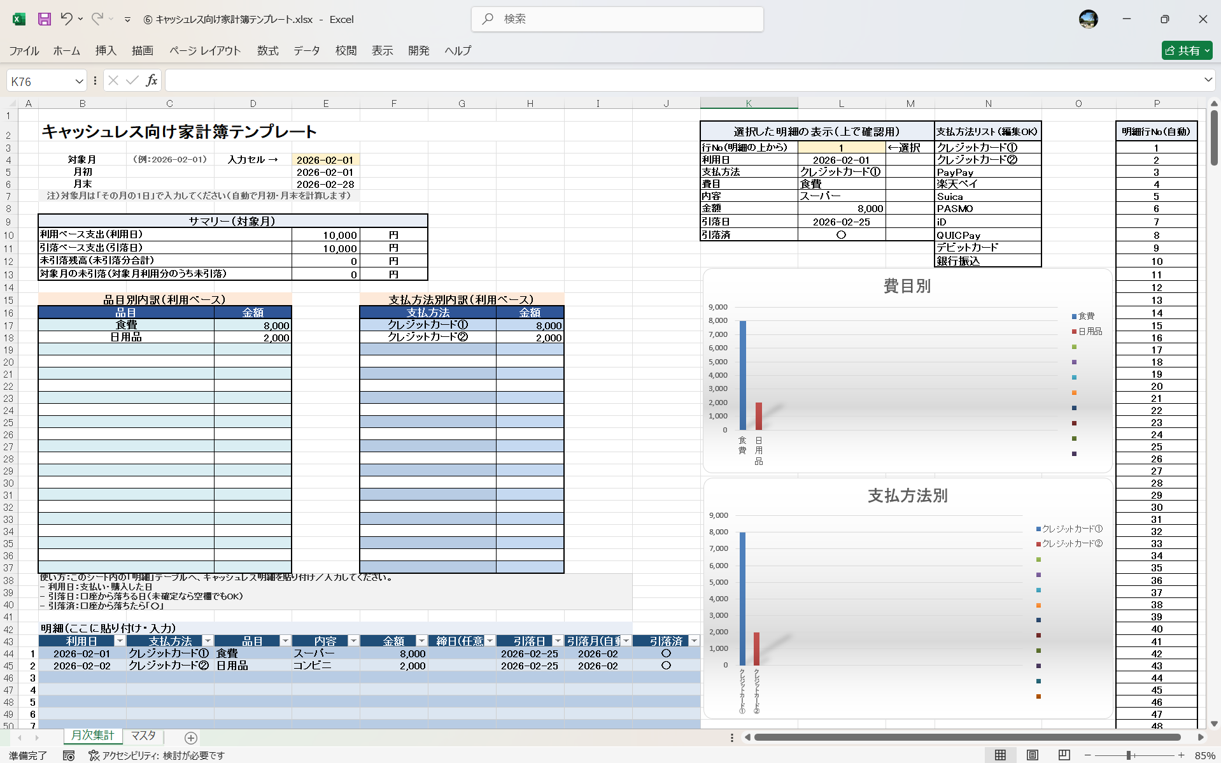Screen dimensions: 1221x763
Task: Select the マスタ sheet tab
Action: 143,735
